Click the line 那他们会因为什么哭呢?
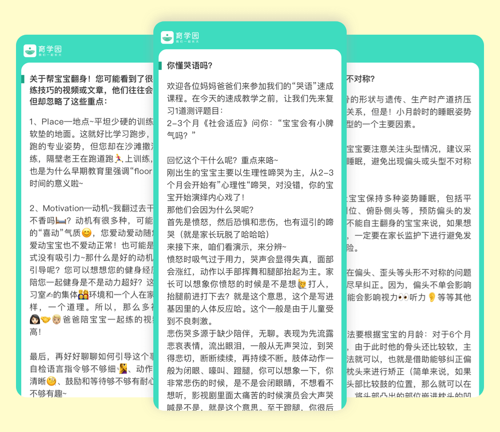 tap(210, 209)
